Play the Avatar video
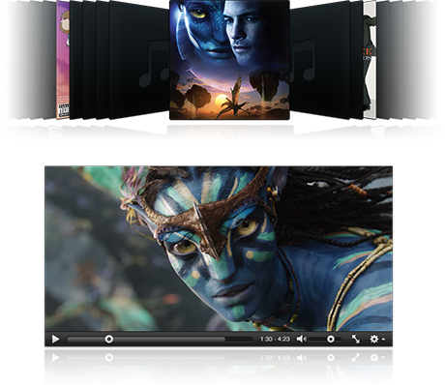The image size is (445, 385). click(55, 340)
